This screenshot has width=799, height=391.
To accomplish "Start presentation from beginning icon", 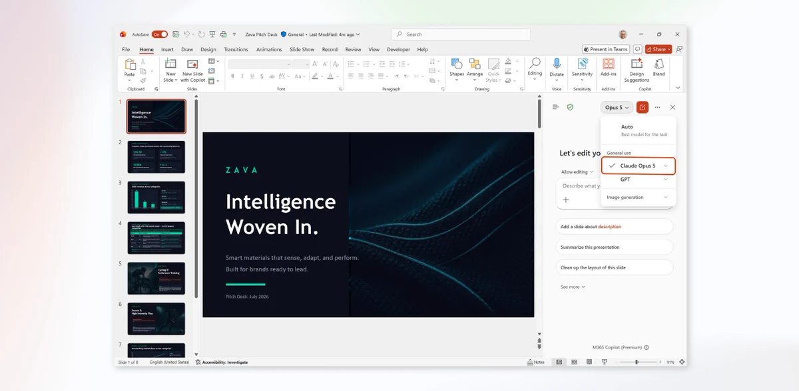I will (x=212, y=34).
